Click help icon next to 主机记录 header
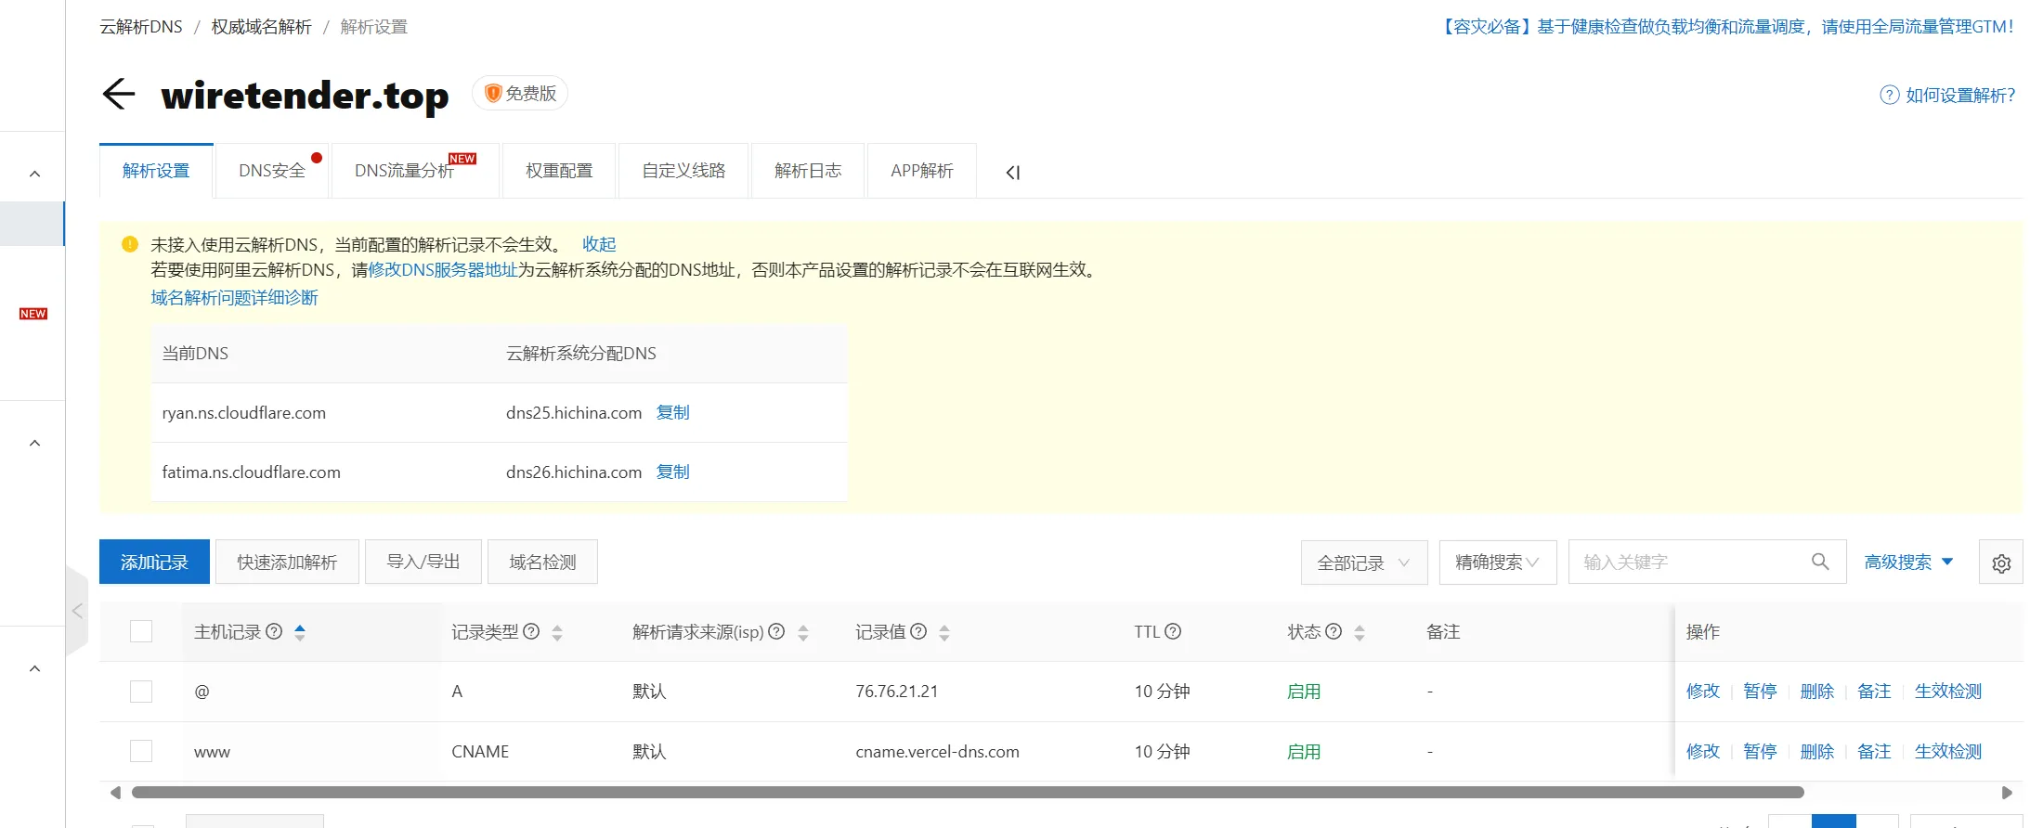 pyautogui.click(x=274, y=631)
